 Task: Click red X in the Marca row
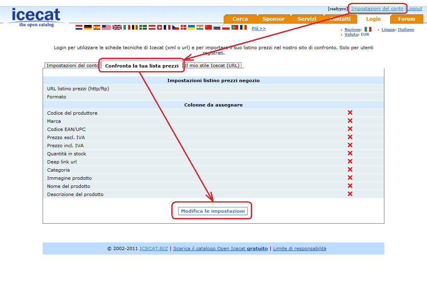pyautogui.click(x=350, y=121)
